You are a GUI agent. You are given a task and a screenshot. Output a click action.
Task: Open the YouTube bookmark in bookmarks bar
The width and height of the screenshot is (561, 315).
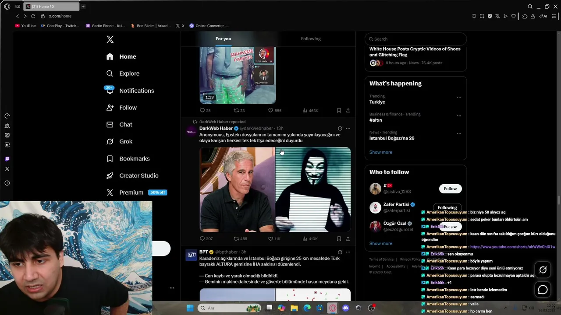pyautogui.click(x=25, y=26)
